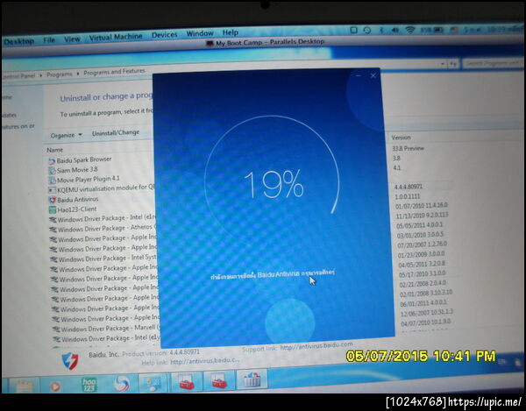This screenshot has height=411, width=526.
Task: Click the Baidu Antivirus row shield icon
Action: tap(53, 200)
